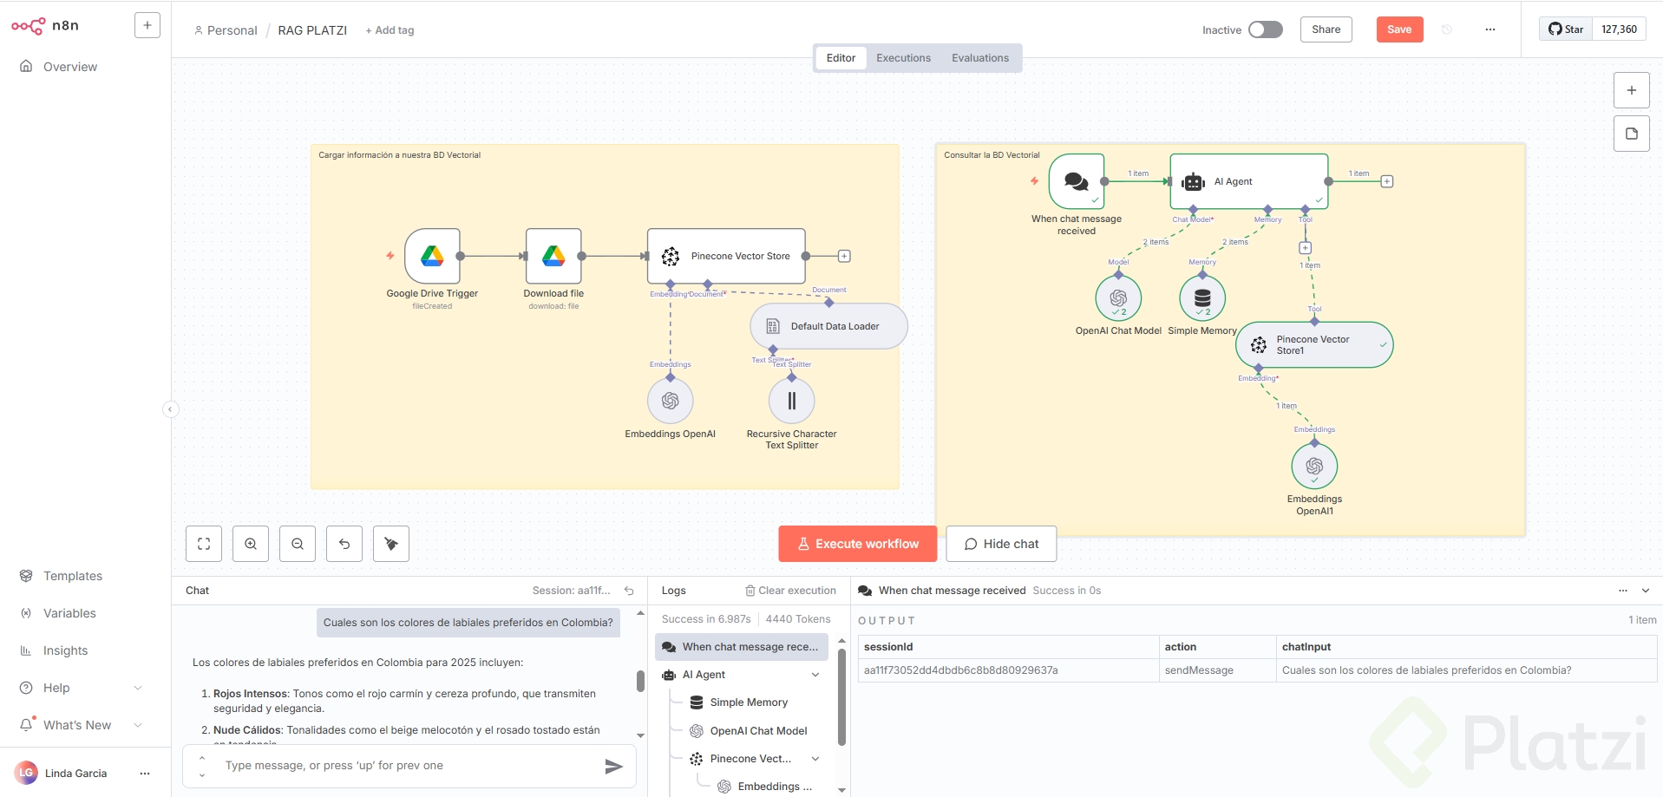
Task: Click the Hide chat button
Action: pyautogui.click(x=1001, y=544)
